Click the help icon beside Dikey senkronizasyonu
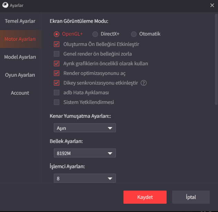Screen dimensions: 218x212 (x=144, y=83)
